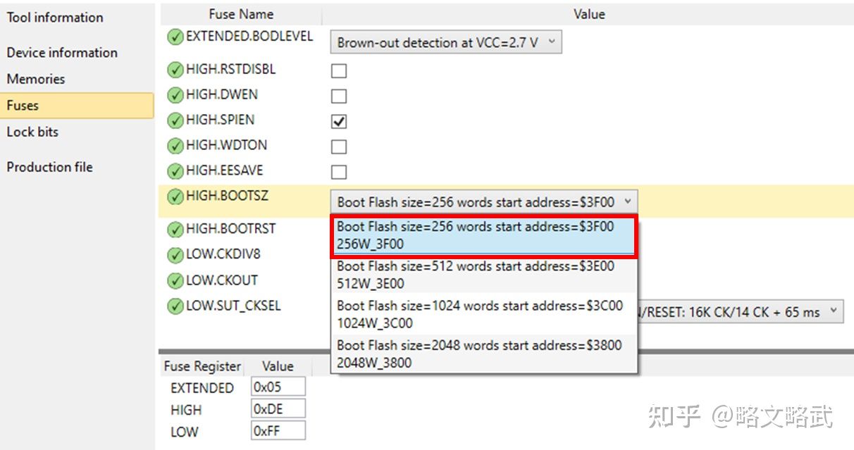The height and width of the screenshot is (450, 854).
Task: Toggle the HIGH.EESAVE checkbox
Action: pos(339,172)
